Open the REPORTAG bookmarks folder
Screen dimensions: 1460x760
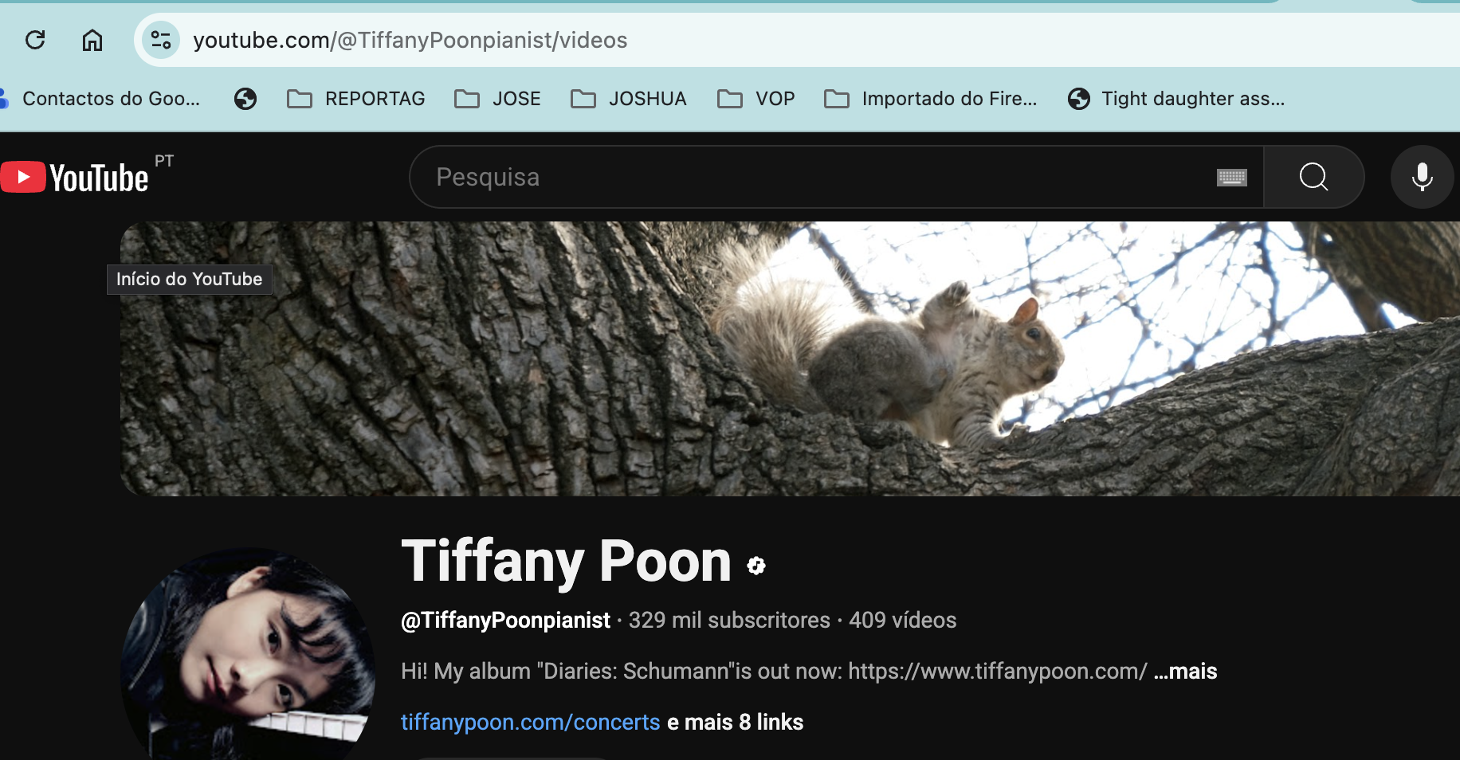pyautogui.click(x=356, y=99)
